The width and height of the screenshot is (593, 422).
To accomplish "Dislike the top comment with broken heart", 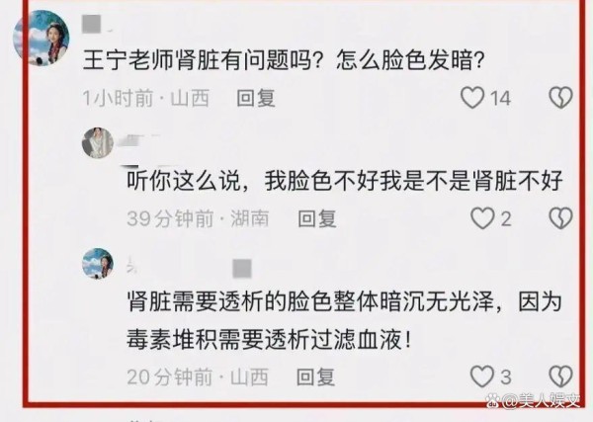I will pyautogui.click(x=560, y=98).
